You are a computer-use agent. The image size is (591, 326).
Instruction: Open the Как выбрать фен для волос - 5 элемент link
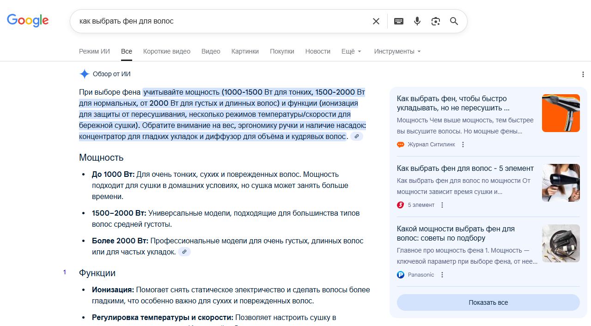click(x=465, y=168)
